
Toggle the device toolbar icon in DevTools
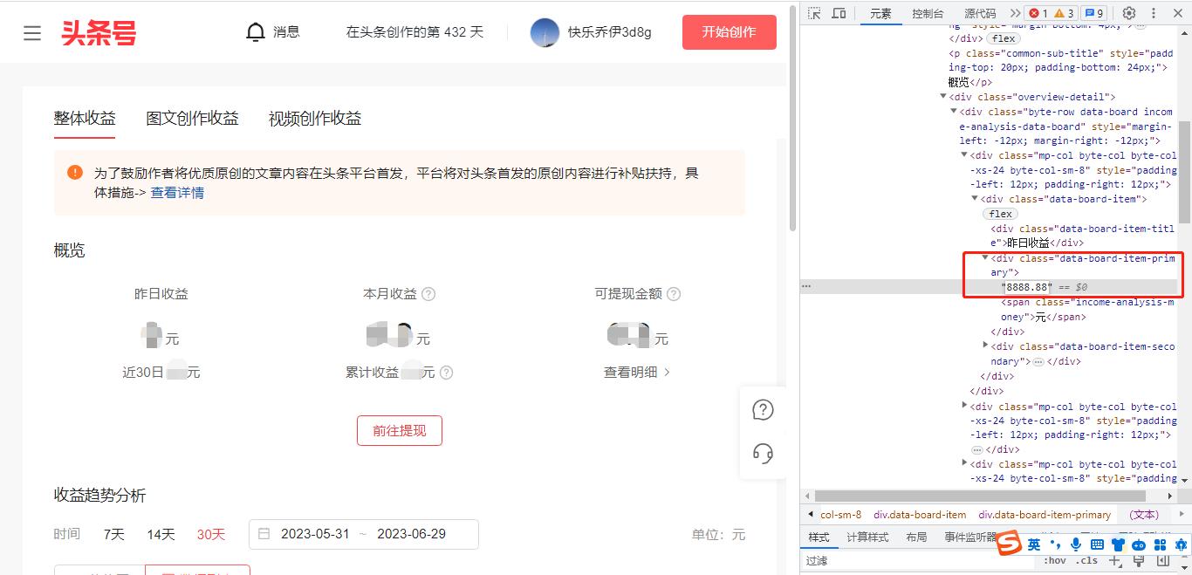(838, 12)
